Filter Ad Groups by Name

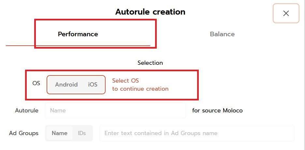[x=60, y=133]
